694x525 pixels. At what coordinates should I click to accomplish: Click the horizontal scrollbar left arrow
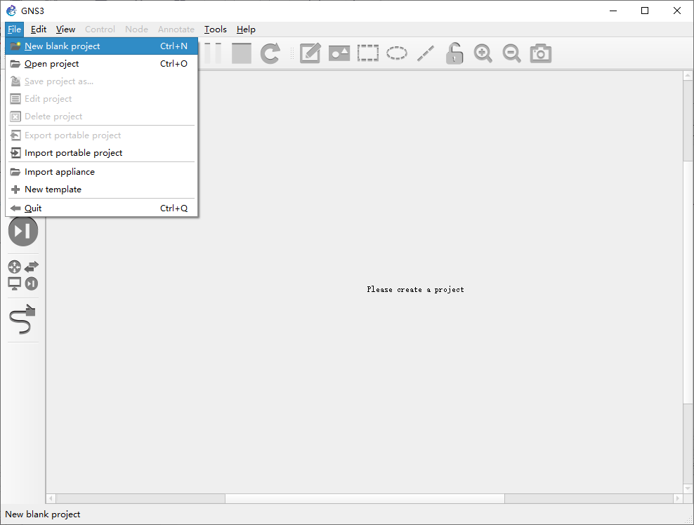pos(51,498)
